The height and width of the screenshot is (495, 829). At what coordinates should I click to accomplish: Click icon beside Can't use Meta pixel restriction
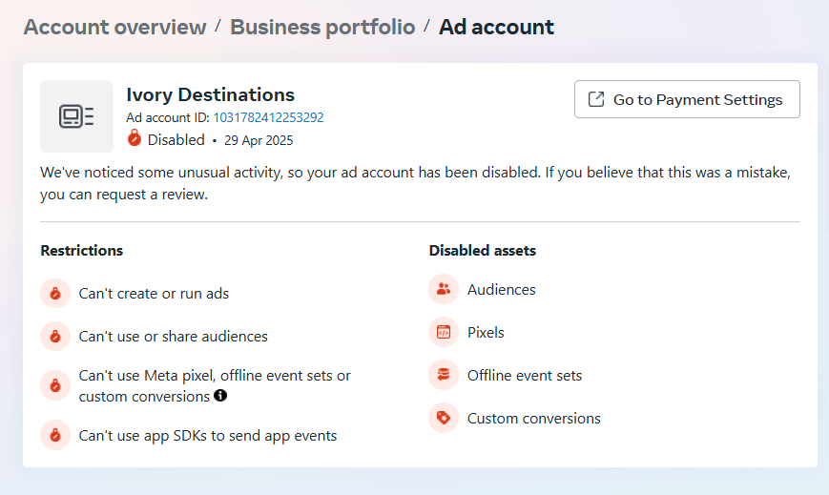coord(55,386)
